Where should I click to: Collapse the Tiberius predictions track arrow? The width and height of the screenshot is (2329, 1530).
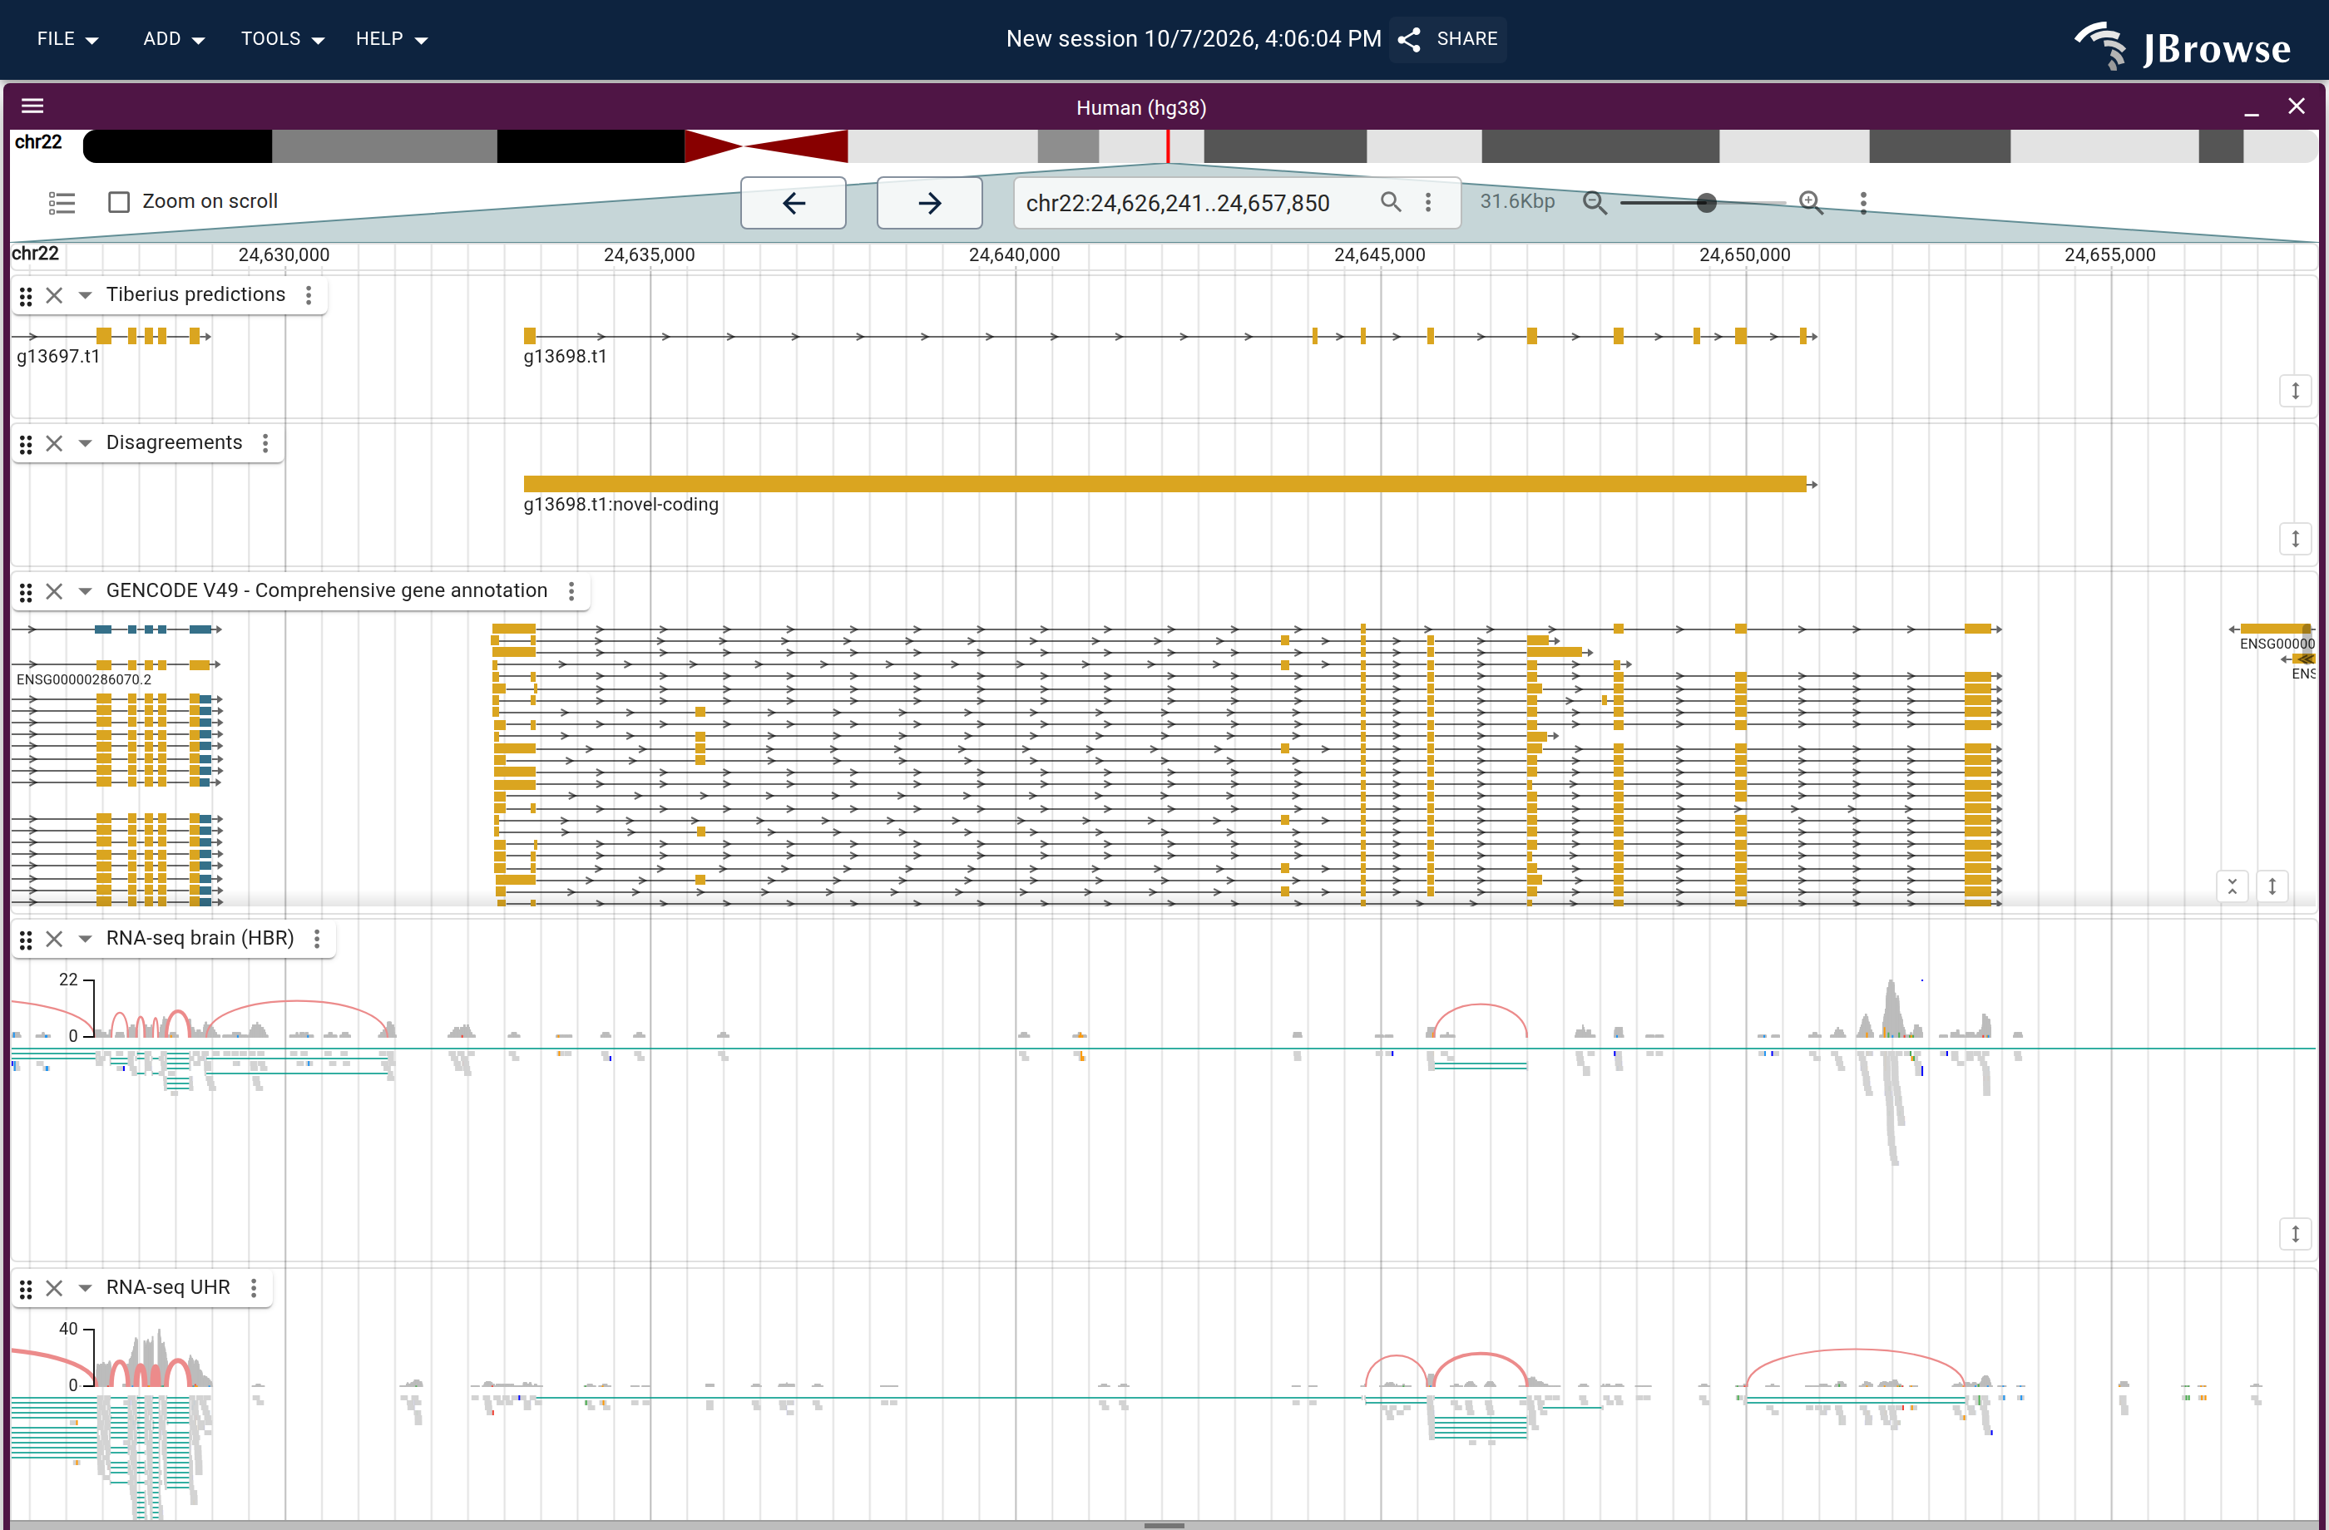85,295
